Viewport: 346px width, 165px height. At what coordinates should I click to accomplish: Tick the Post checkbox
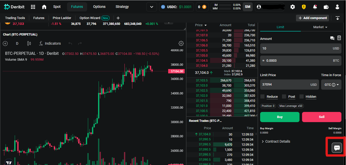click(284, 96)
